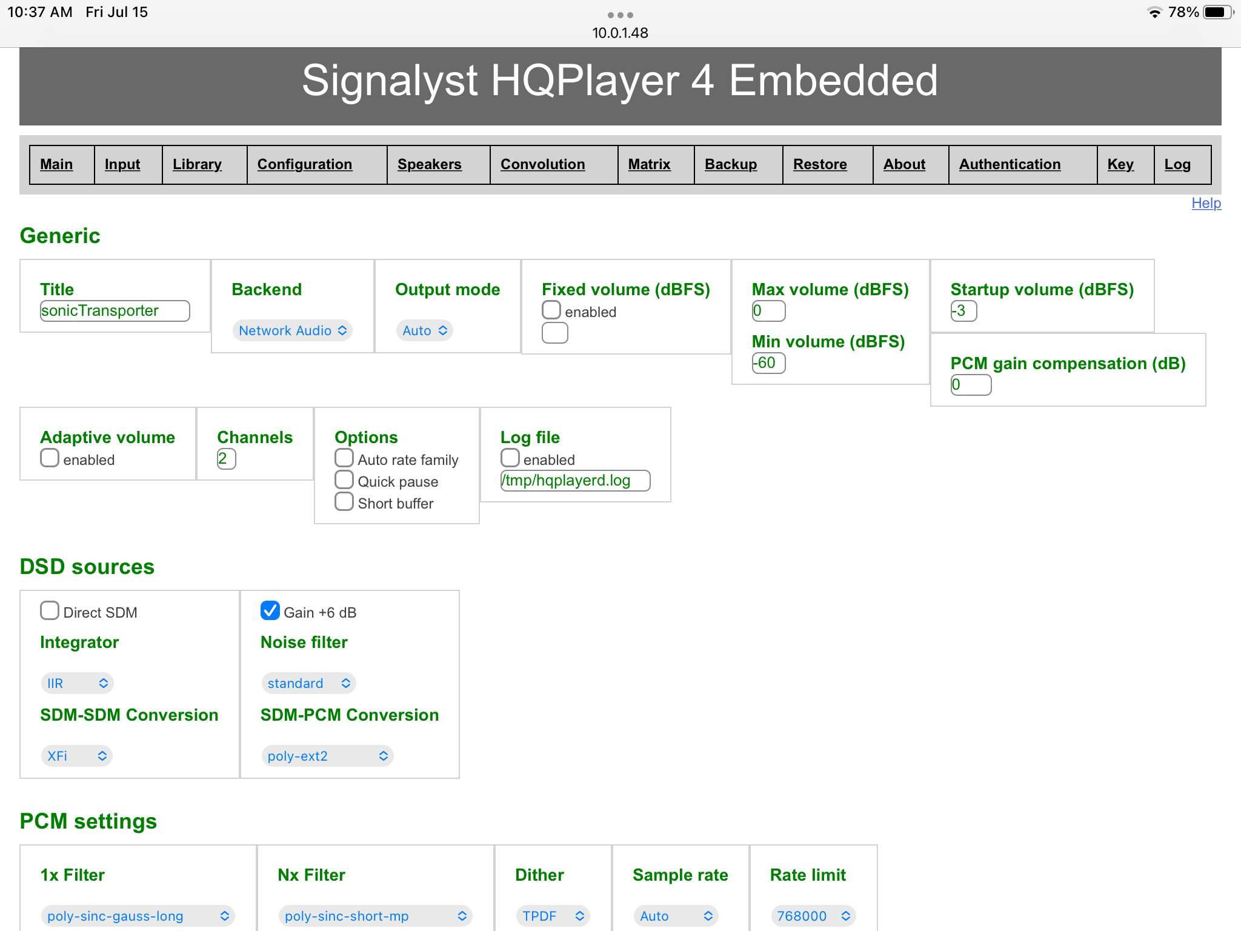Viewport: 1241px width, 931px height.
Task: Open the About page
Action: [904, 164]
